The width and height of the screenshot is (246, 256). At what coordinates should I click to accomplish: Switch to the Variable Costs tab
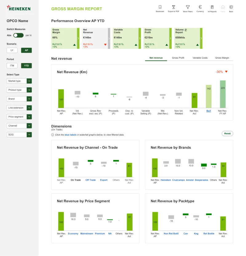tap(200, 58)
